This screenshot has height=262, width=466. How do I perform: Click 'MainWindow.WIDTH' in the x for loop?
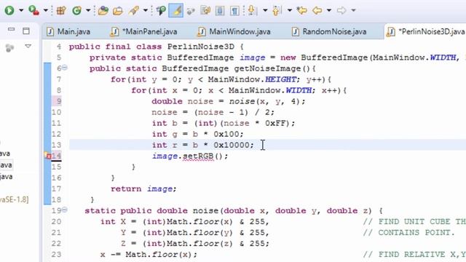click(270, 90)
